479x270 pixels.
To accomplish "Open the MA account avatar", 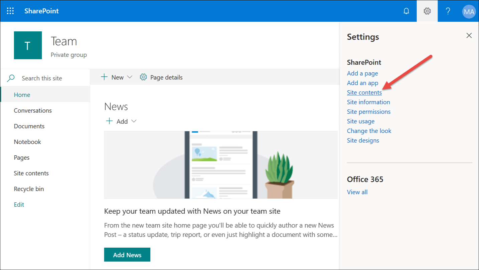I will point(469,12).
